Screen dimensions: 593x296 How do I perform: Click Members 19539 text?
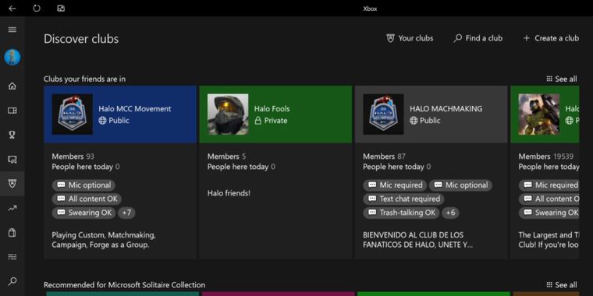(546, 157)
